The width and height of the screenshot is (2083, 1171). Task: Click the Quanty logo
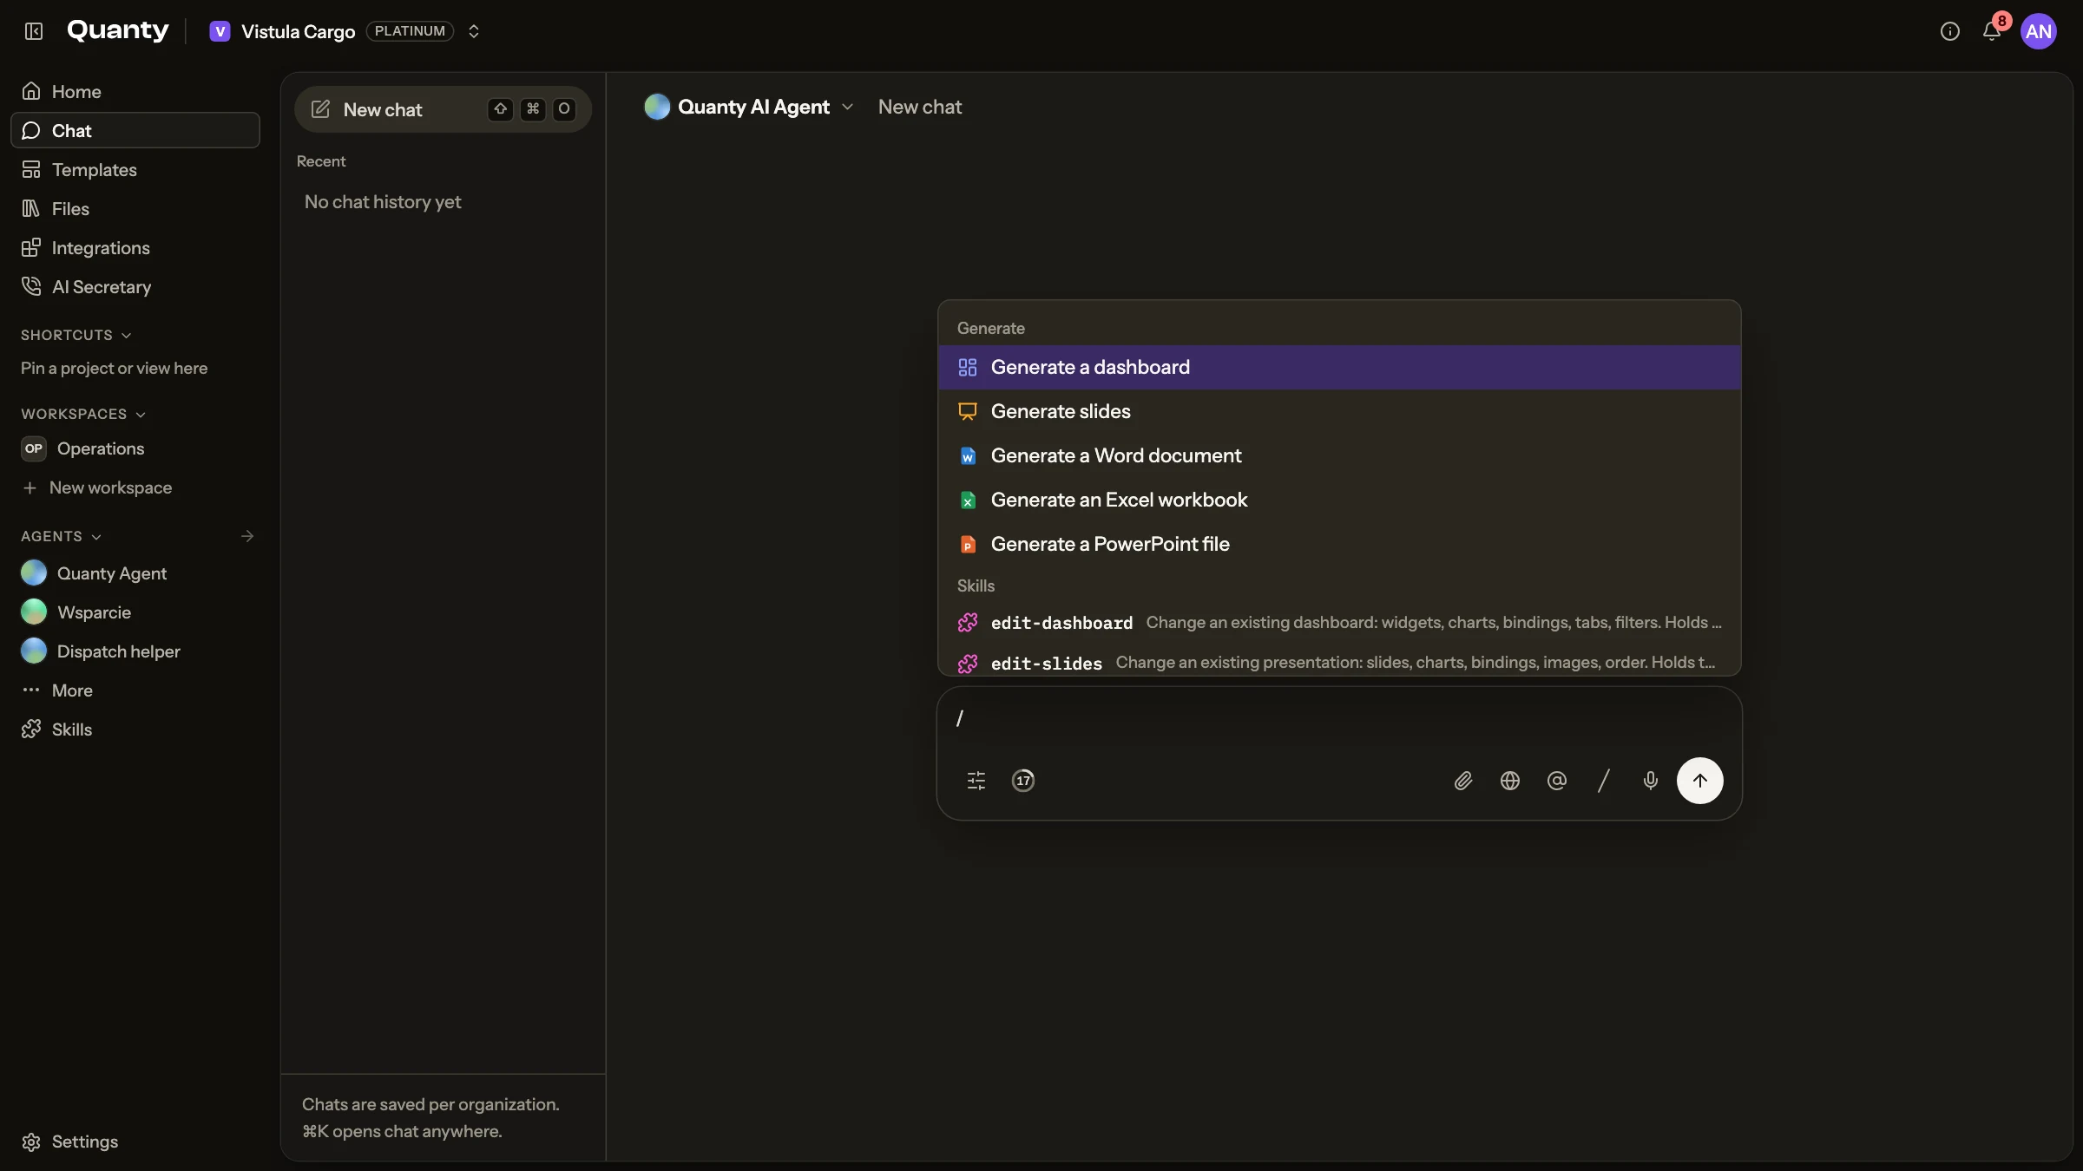(x=118, y=30)
